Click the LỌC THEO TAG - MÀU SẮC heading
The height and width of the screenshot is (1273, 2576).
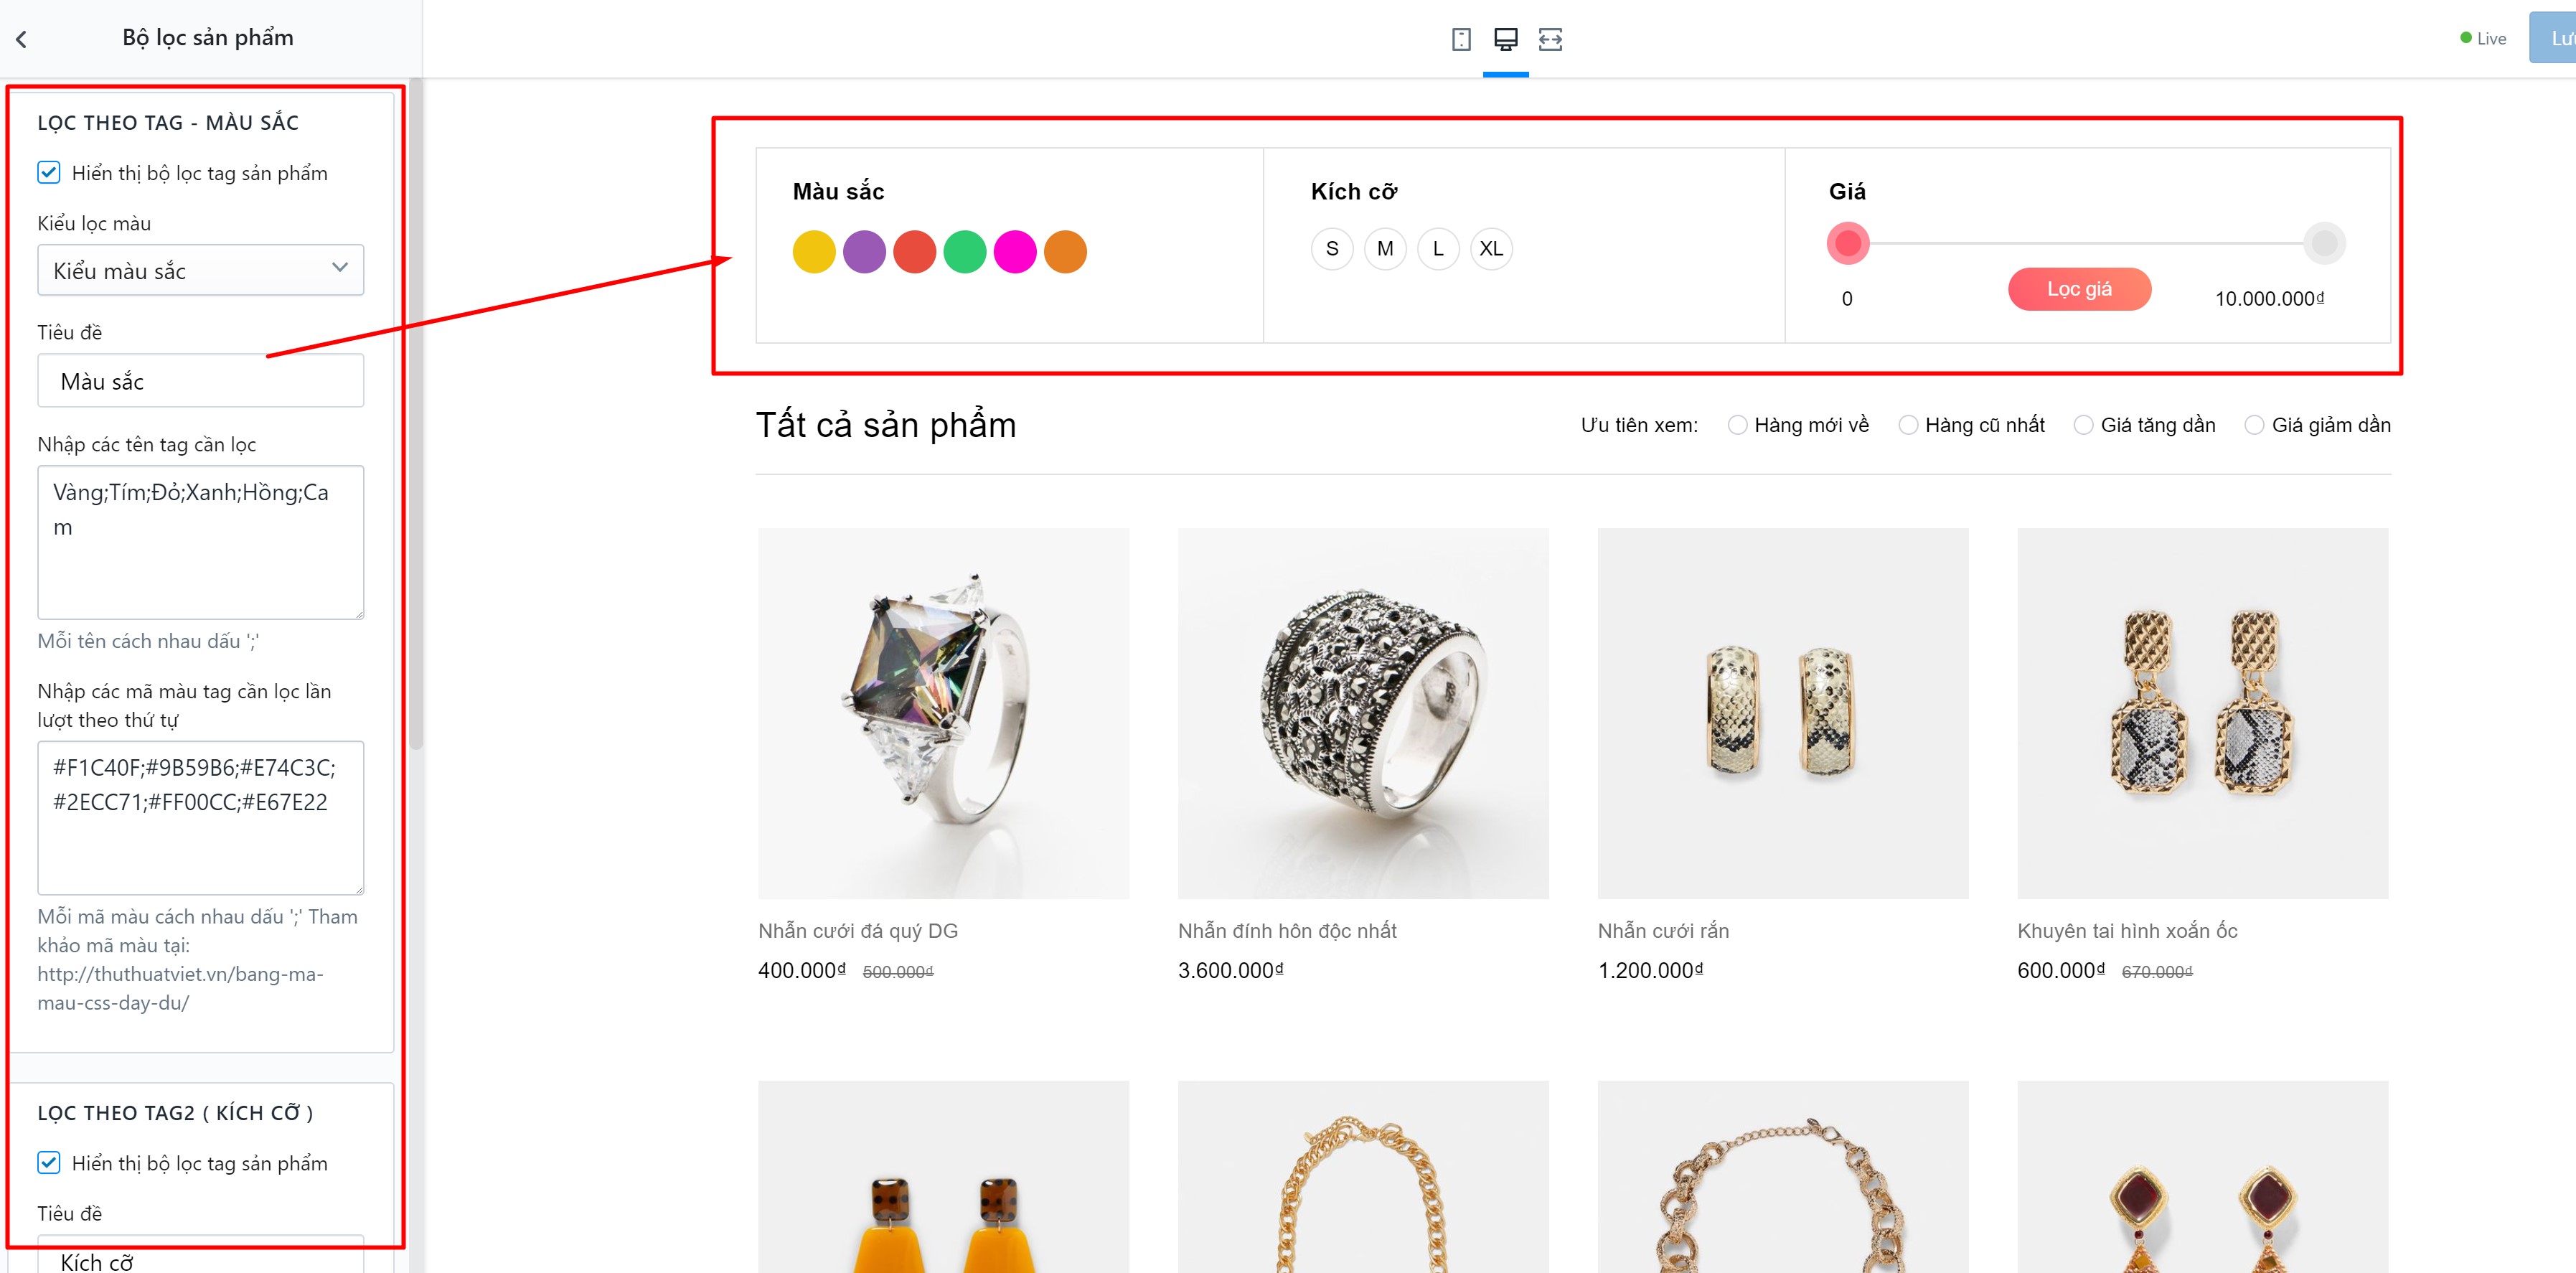[168, 122]
